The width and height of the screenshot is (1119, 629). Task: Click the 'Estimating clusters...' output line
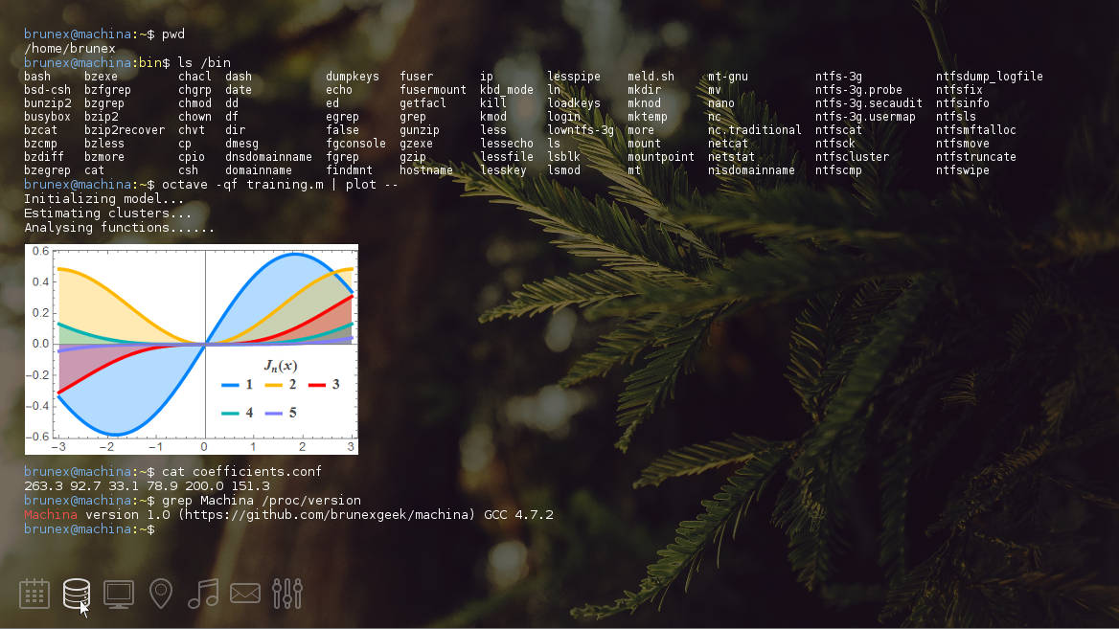point(107,213)
